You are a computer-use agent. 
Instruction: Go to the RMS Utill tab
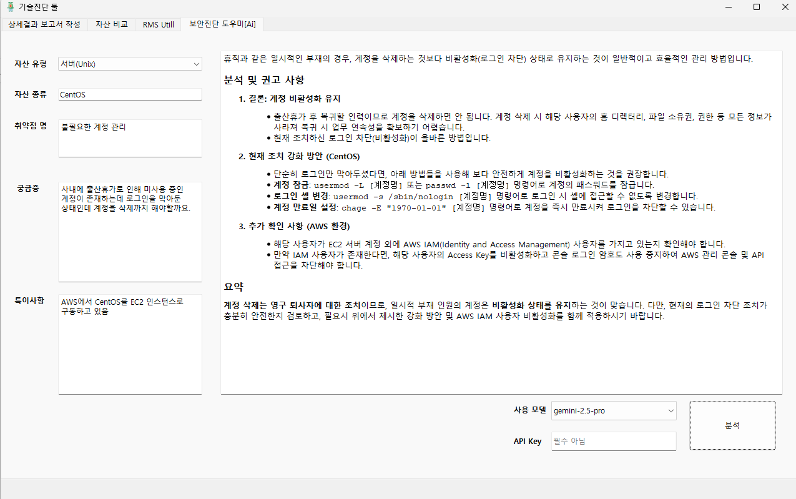point(158,24)
